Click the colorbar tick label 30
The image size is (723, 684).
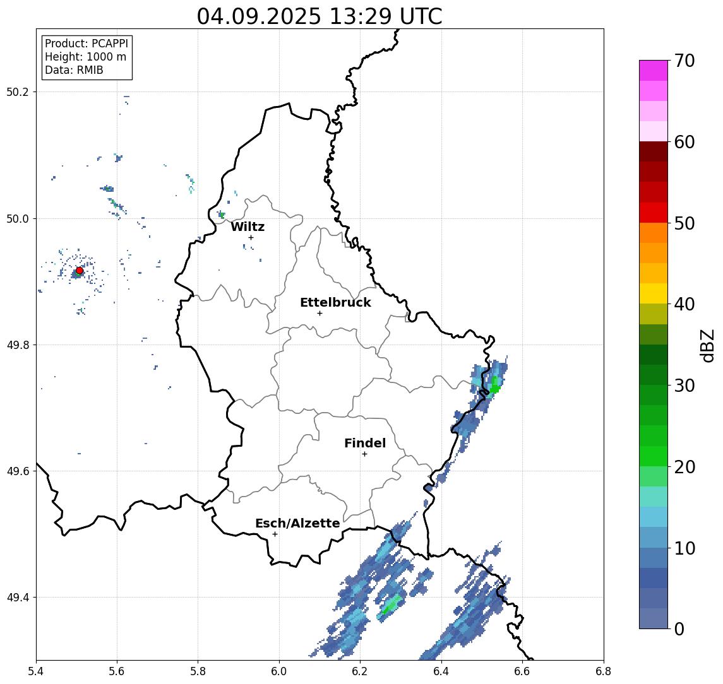click(x=684, y=386)
